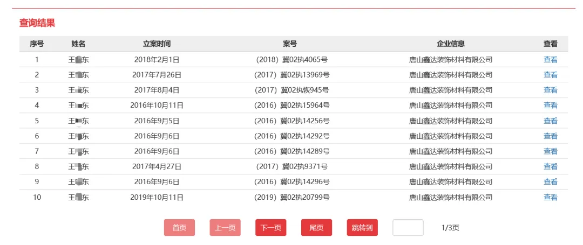583x245 pixels.
Task: Click 查看 for case 冀02执恢945号
Action: pyautogui.click(x=550, y=90)
